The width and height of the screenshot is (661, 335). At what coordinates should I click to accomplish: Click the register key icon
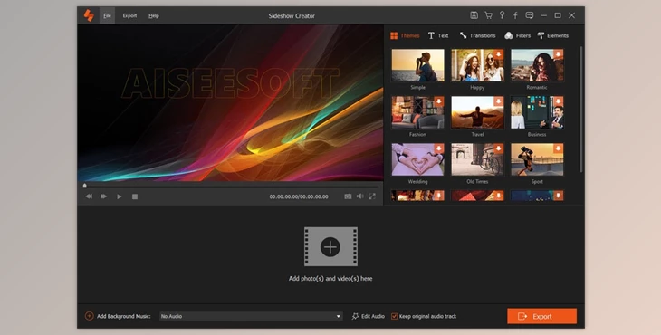point(502,15)
